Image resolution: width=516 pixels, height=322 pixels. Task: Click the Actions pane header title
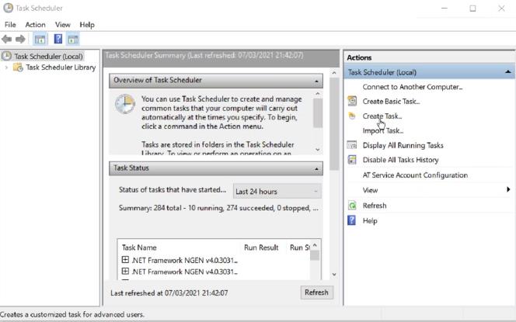359,57
